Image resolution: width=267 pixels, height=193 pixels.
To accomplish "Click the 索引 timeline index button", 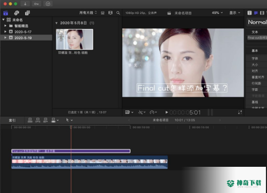I will tap(12, 120).
